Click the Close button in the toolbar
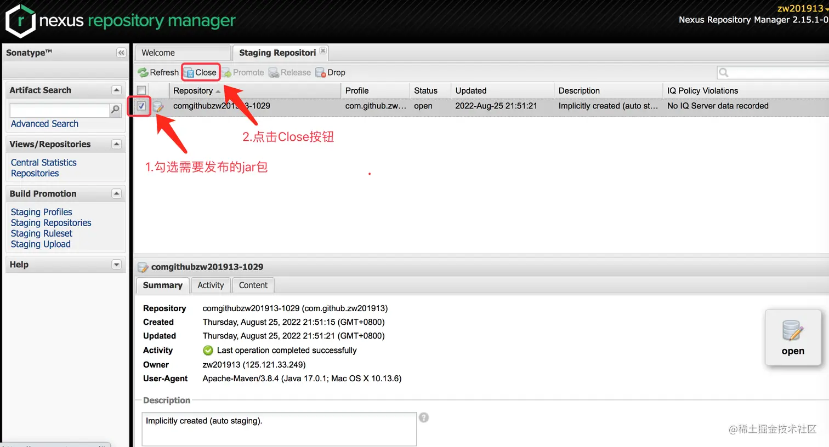The height and width of the screenshot is (447, 829). (201, 72)
